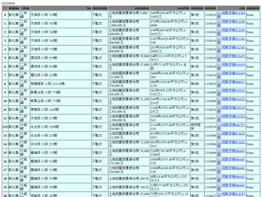Click the crm column header
262x197 pixels.
pos(231,8)
